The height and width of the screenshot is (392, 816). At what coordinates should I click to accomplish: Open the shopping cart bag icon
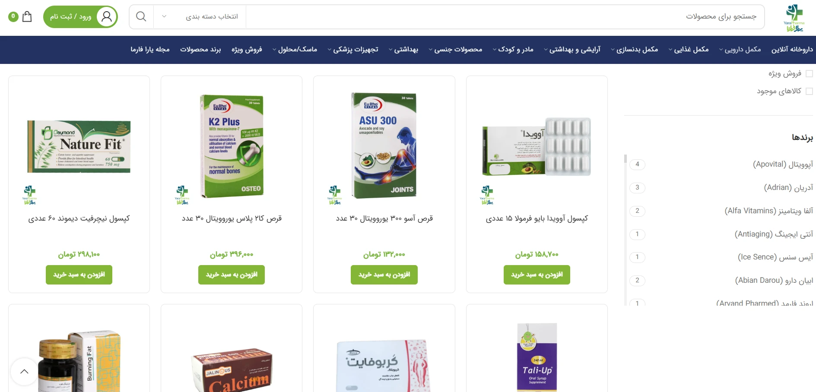click(27, 16)
